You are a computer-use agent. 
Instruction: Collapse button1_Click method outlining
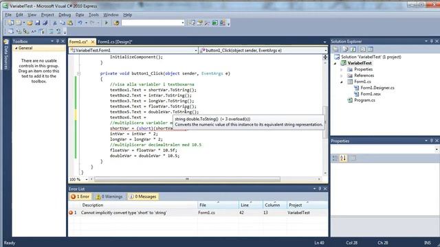click(79, 73)
